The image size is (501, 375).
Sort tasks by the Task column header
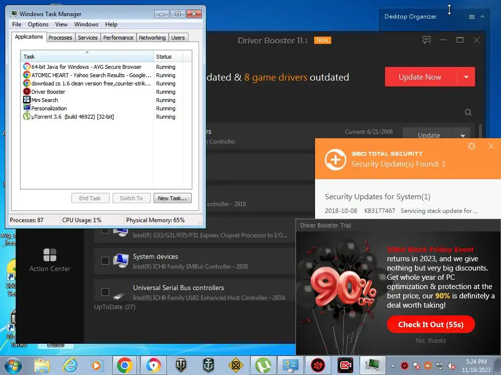[x=87, y=57]
